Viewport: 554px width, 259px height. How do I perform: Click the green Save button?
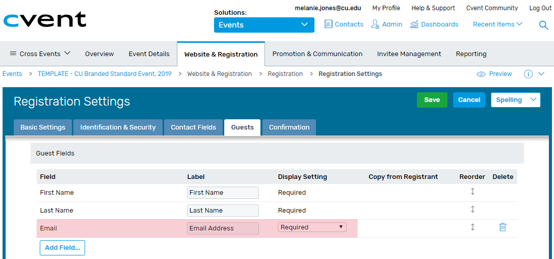click(x=432, y=99)
